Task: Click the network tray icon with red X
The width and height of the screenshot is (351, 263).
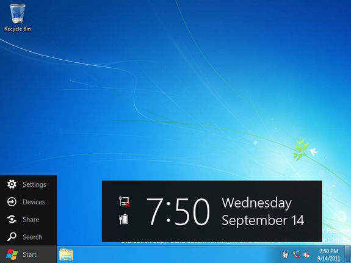Action: (x=296, y=254)
